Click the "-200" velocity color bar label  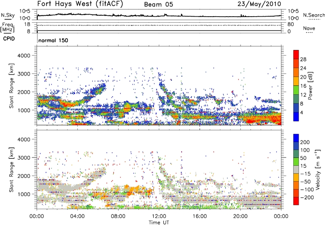307,197
